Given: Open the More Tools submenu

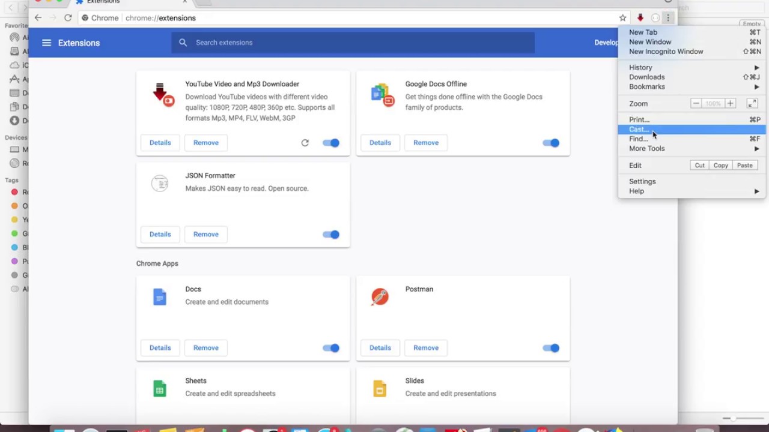Looking at the screenshot, I should click(x=691, y=149).
